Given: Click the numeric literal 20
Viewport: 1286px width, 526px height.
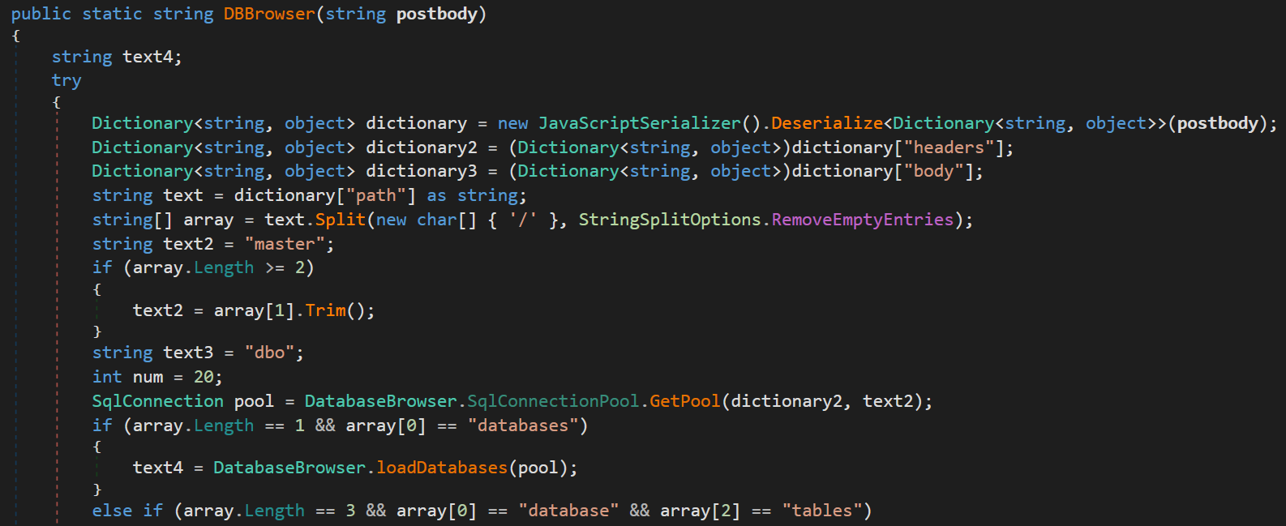Looking at the screenshot, I should [x=204, y=377].
